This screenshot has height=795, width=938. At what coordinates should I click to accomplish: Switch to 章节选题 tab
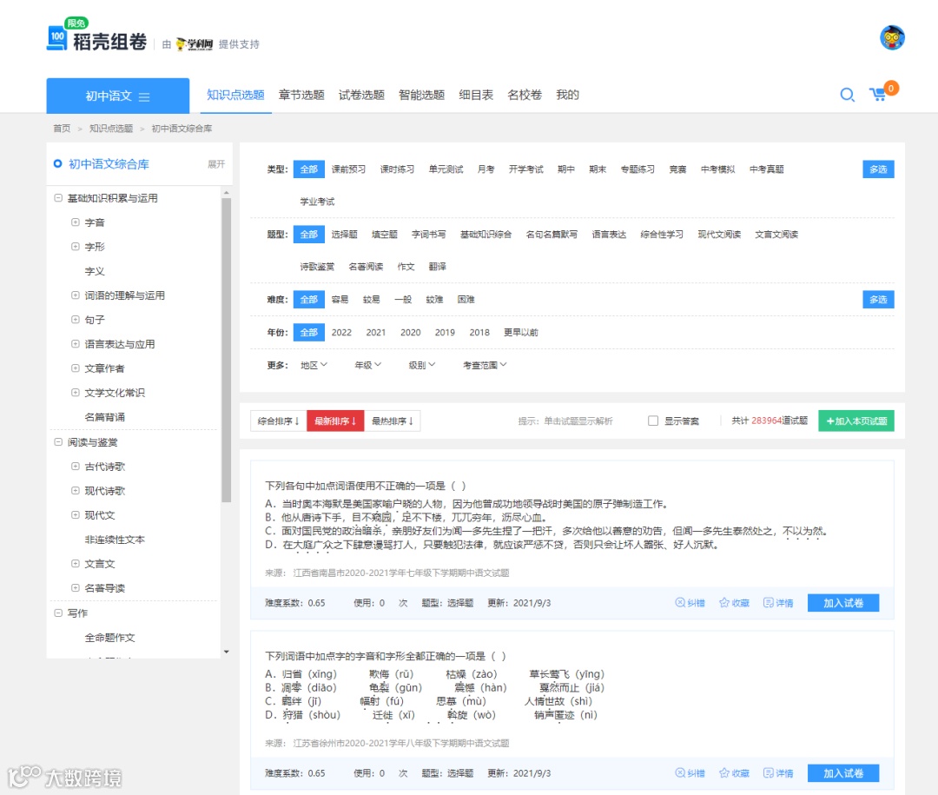301,95
